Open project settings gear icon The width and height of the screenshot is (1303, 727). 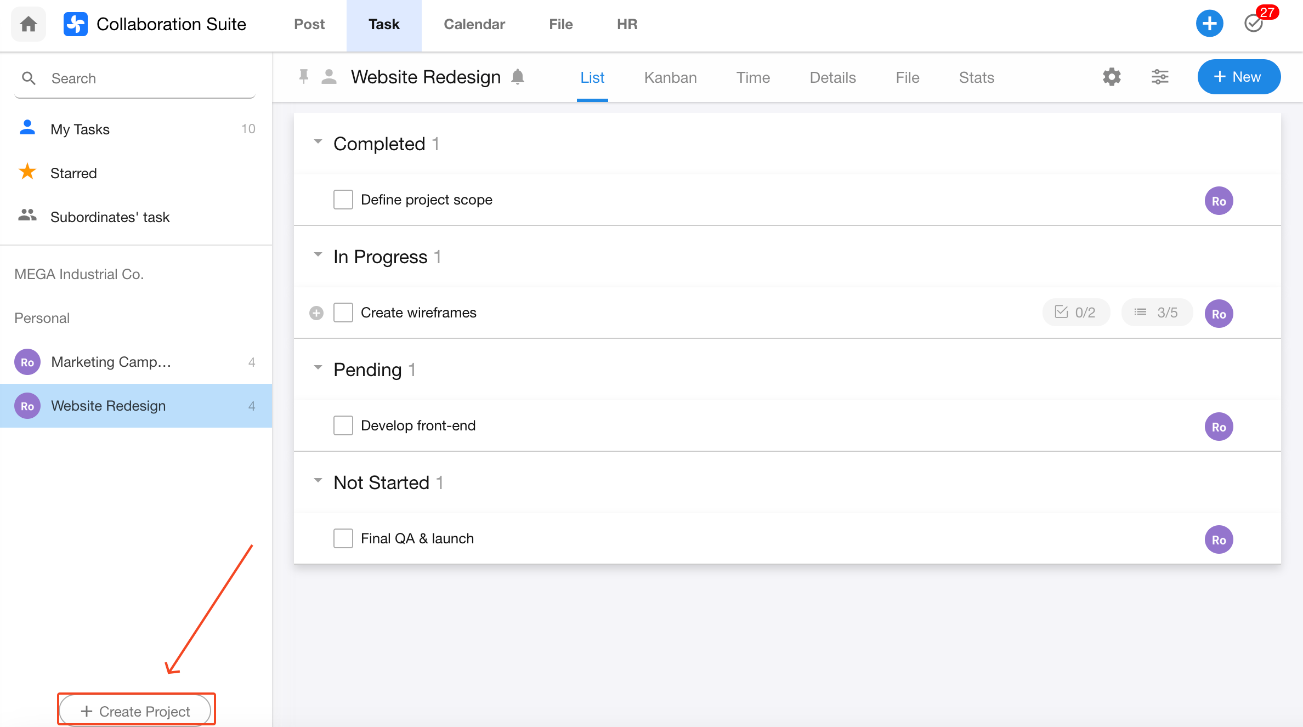[x=1112, y=77]
